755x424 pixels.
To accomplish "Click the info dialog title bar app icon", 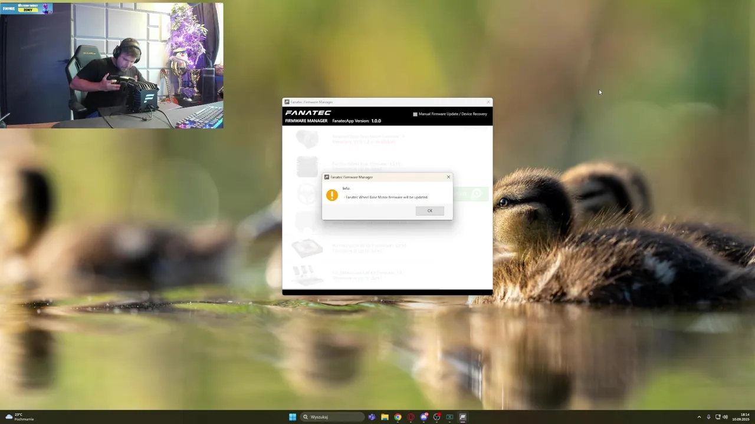I will [327, 177].
